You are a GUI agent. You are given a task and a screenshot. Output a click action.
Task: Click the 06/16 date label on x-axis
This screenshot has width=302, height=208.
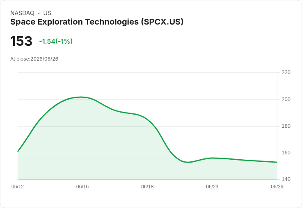[x=82, y=186]
